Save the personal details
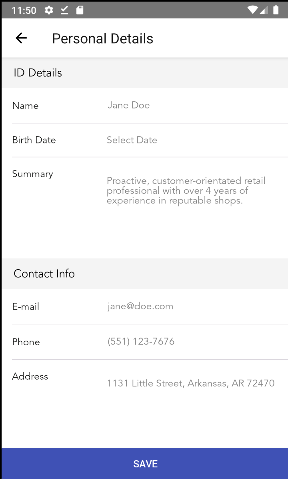Screen dimensions: 288x479 pos(145,463)
